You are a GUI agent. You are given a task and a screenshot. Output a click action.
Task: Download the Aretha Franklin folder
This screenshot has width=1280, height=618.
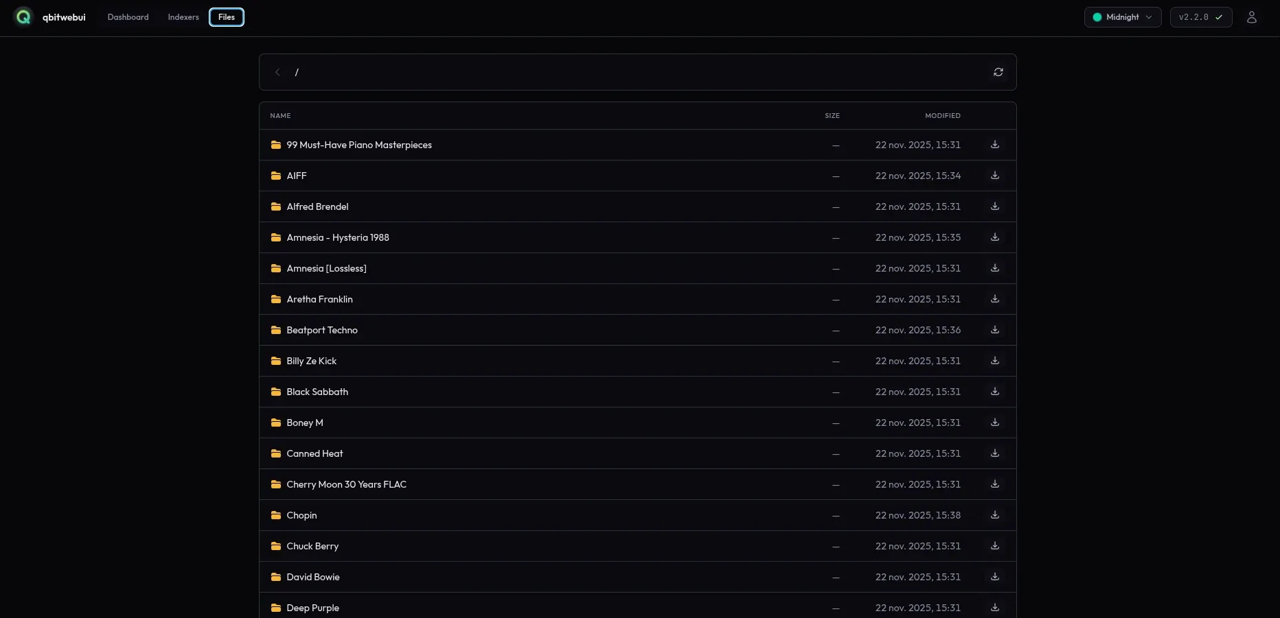click(x=994, y=299)
